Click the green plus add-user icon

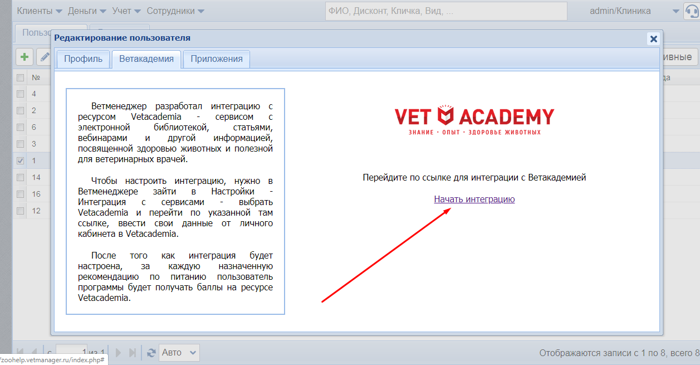pyautogui.click(x=24, y=57)
